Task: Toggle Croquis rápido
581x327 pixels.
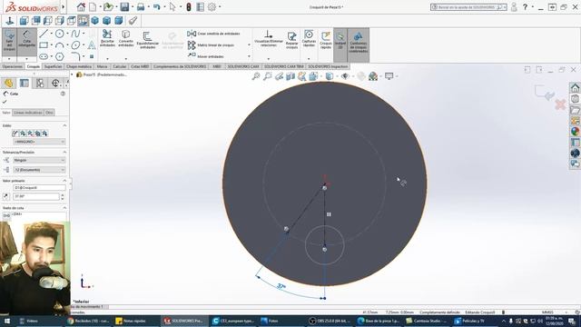Action: [x=326, y=40]
